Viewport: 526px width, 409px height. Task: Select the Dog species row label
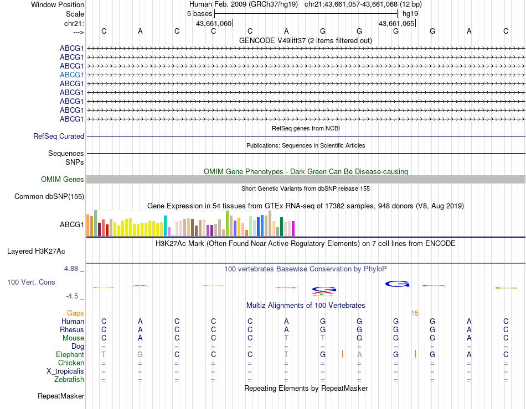pos(78,347)
